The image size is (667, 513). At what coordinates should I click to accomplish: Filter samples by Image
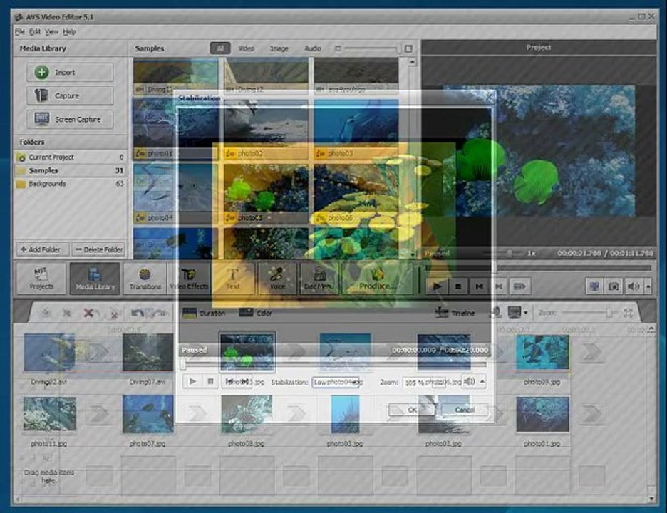click(x=279, y=48)
